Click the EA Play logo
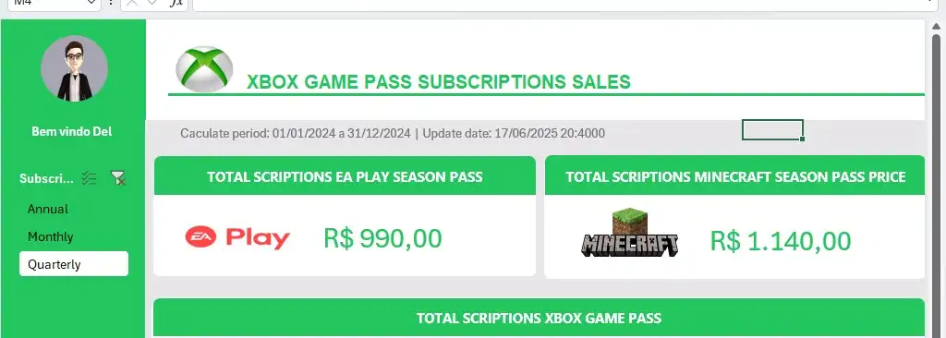The image size is (946, 338). tap(237, 238)
